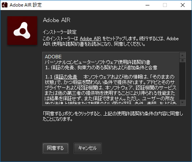The width and height of the screenshot is (192, 162).
Task: Close the Adobe AIR 設定 window
Action: pos(183,5)
